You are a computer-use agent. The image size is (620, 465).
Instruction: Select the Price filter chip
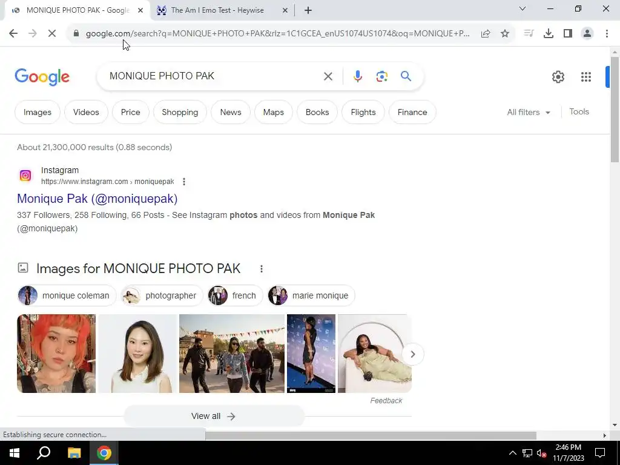click(131, 112)
